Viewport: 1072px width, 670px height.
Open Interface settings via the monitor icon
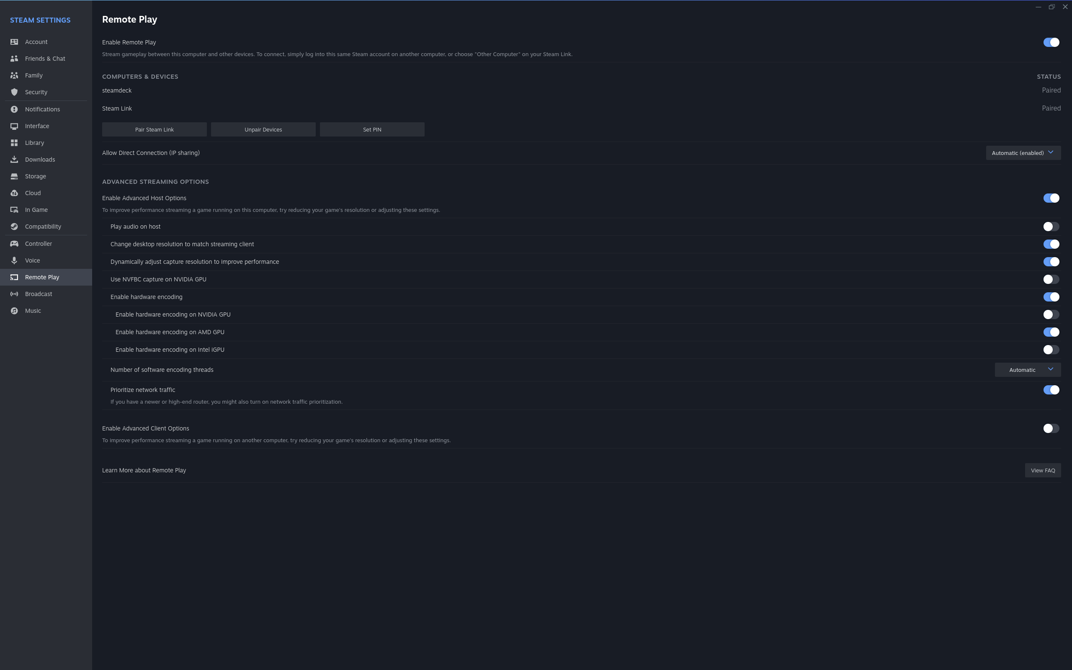click(14, 126)
